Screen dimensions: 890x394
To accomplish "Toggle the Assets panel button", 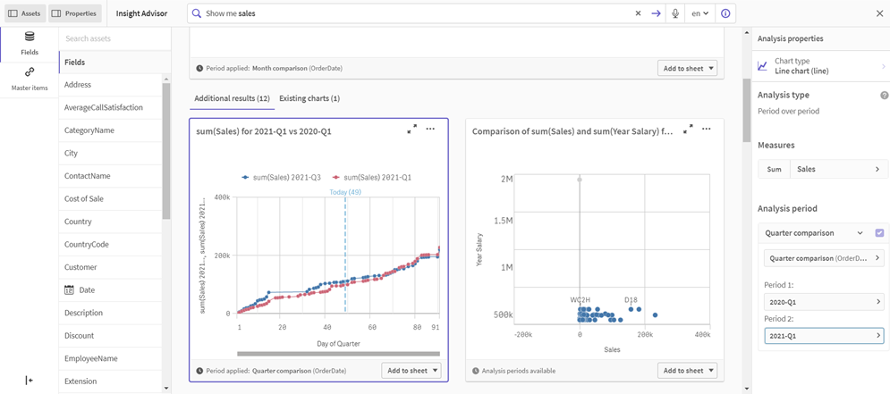I will 24,13.
